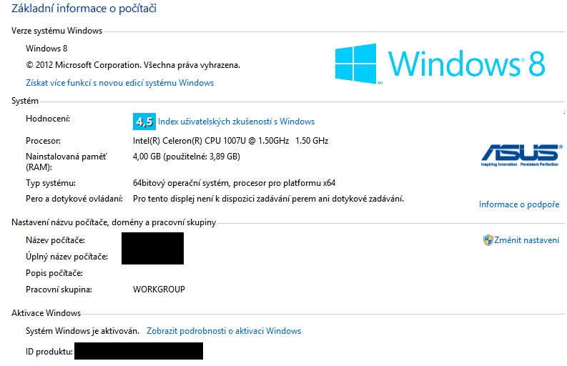Click the ID produktu label
This screenshot has width=567, height=366.
49,352
